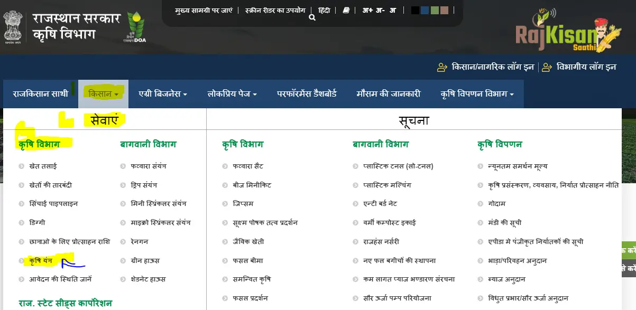This screenshot has width=636, height=310.
Task: Click bullet icon beside रेनगन
Action: tap(123, 242)
